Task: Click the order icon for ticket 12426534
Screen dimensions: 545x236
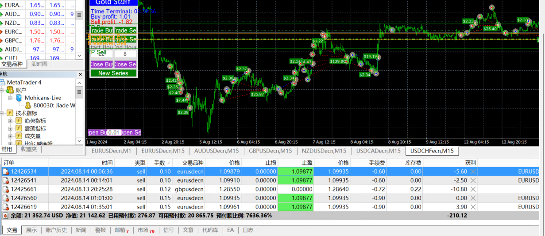Action: tap(6, 171)
